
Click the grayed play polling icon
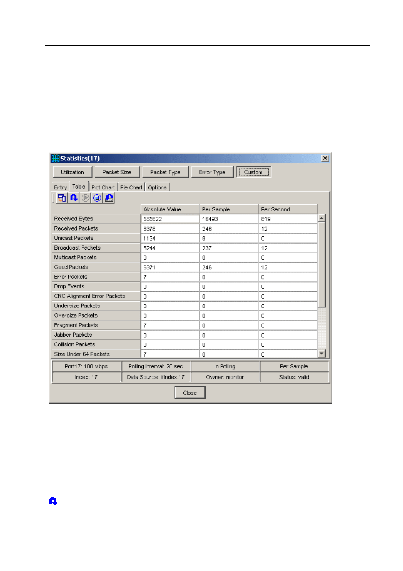pos(86,198)
